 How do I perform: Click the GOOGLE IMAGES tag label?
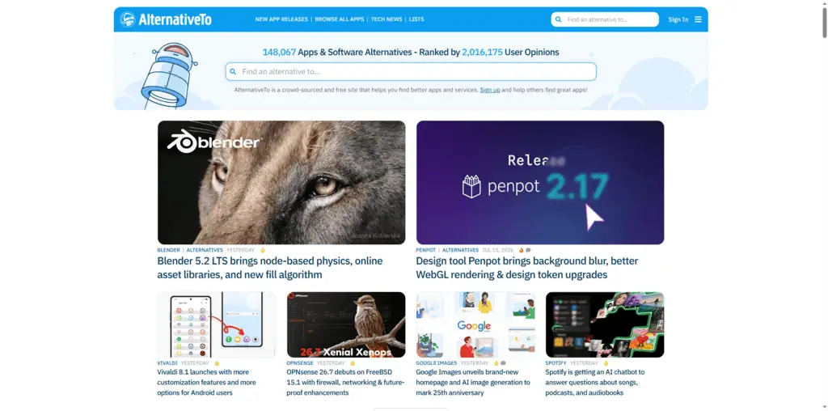tap(436, 363)
